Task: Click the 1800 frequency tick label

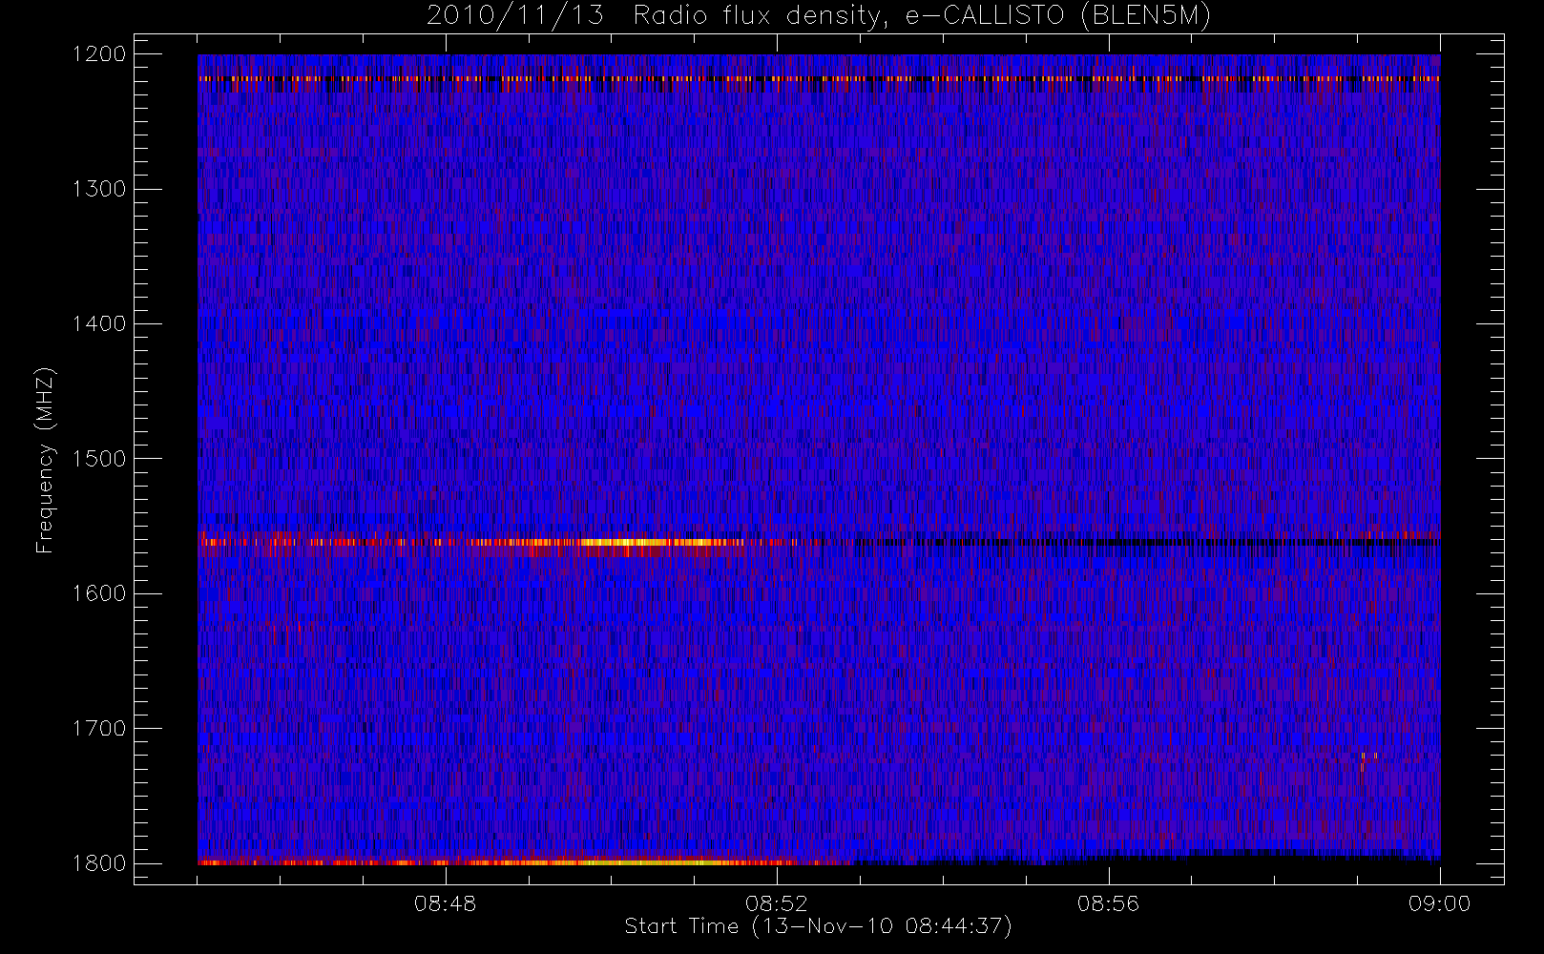Action: pyautogui.click(x=99, y=862)
